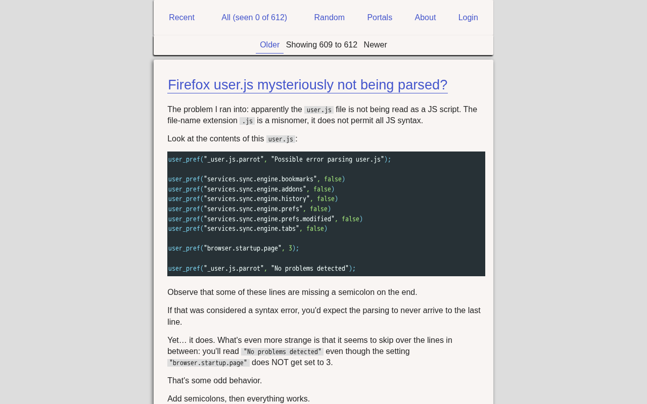Navigate to Older posts

click(269, 45)
